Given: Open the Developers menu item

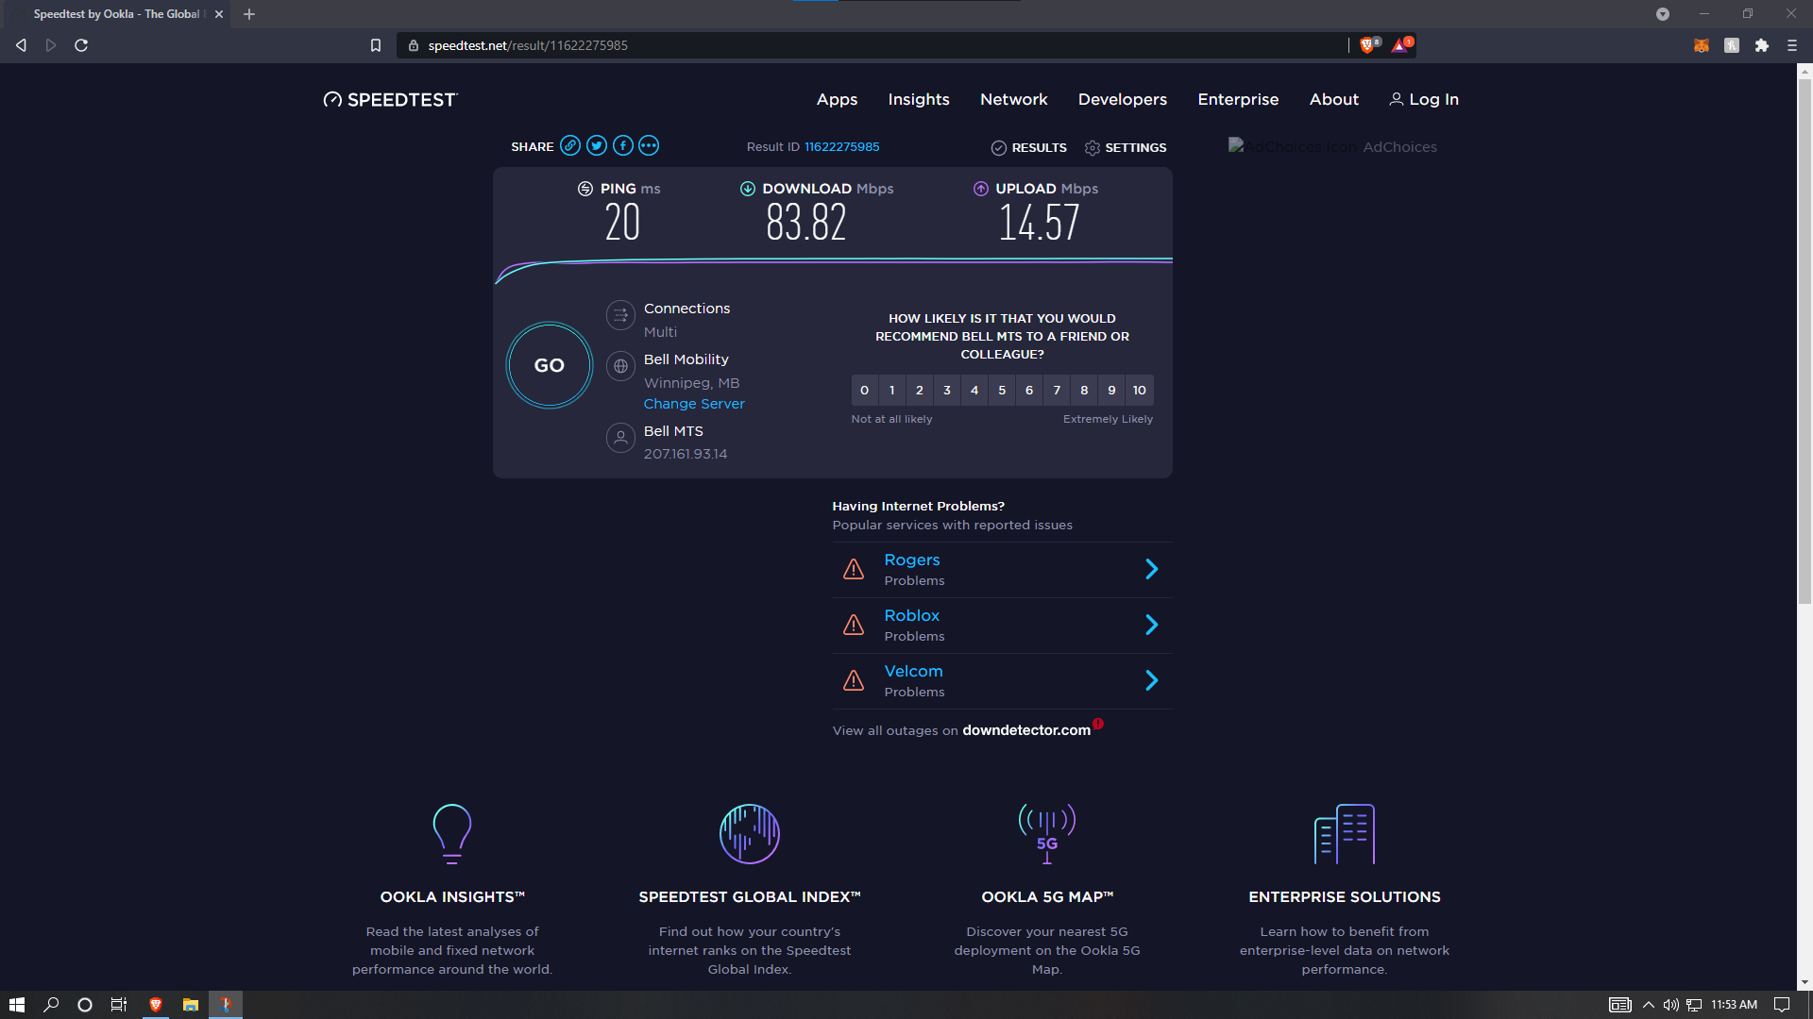Looking at the screenshot, I should 1123,99.
